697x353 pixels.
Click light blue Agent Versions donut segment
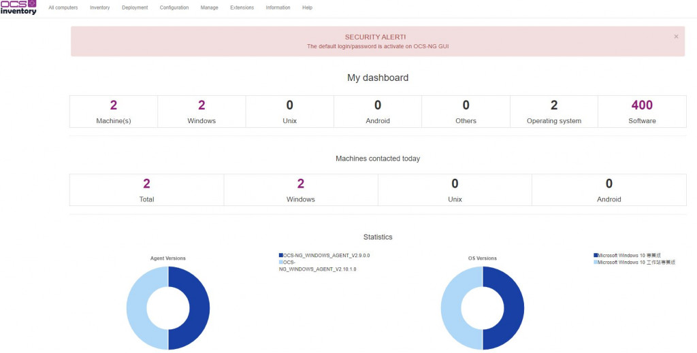pos(137,307)
